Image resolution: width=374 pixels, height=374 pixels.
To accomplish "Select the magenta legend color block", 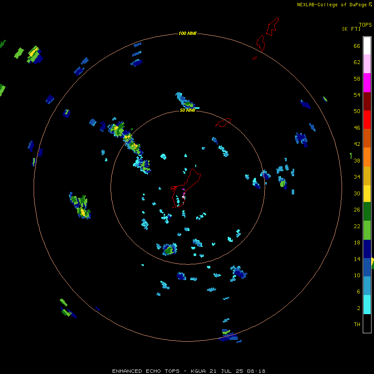I will (x=367, y=83).
